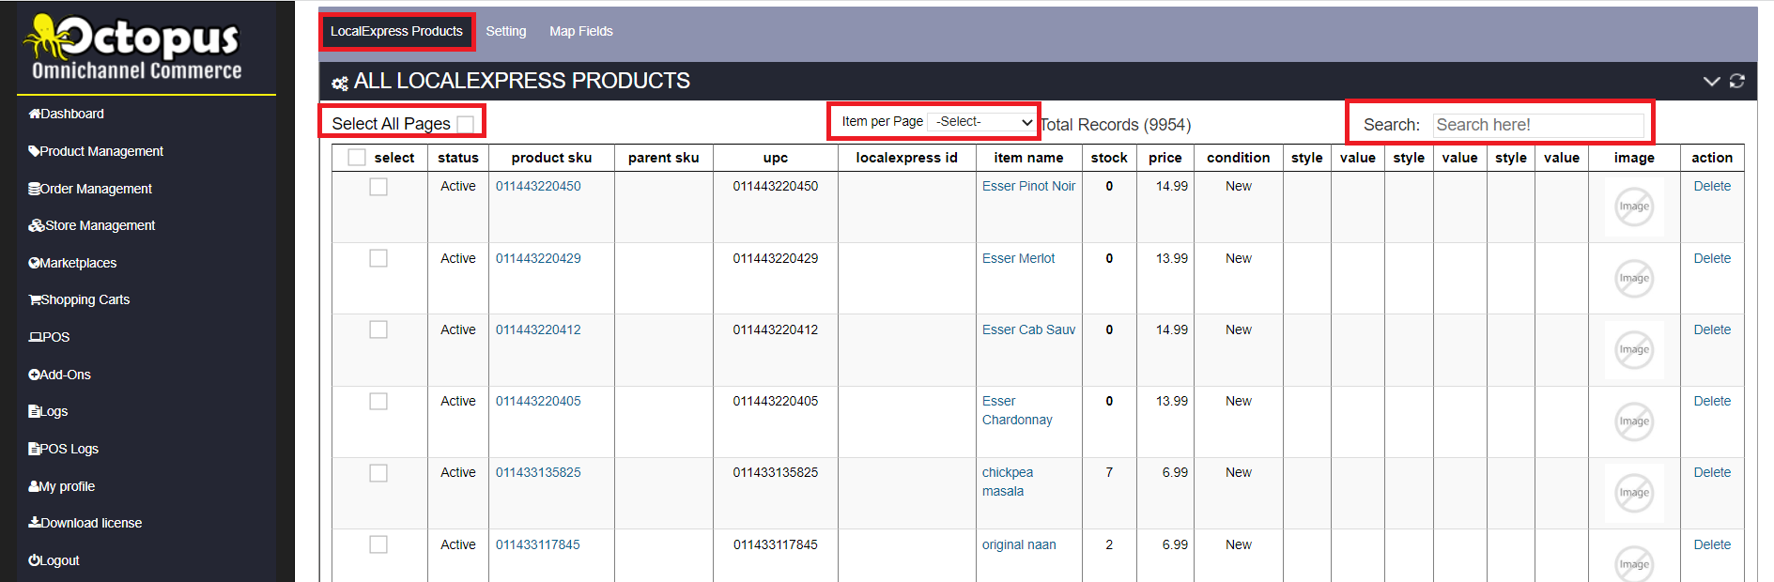Open product SKU 011443220412 link
This screenshot has width=1774, height=582.
[538, 329]
